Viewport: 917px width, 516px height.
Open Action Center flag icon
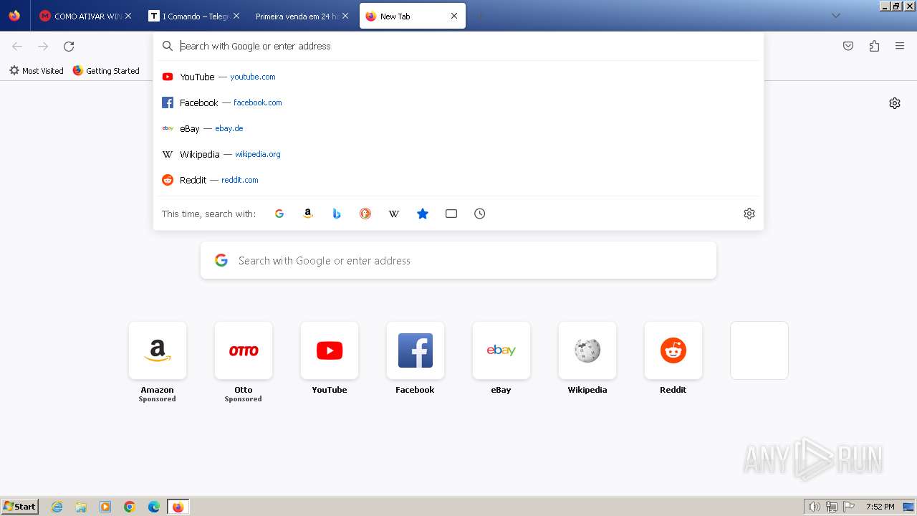[849, 507]
